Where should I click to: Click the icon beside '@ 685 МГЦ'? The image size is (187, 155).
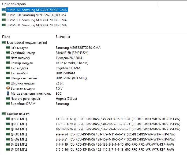[x=8, y=134]
